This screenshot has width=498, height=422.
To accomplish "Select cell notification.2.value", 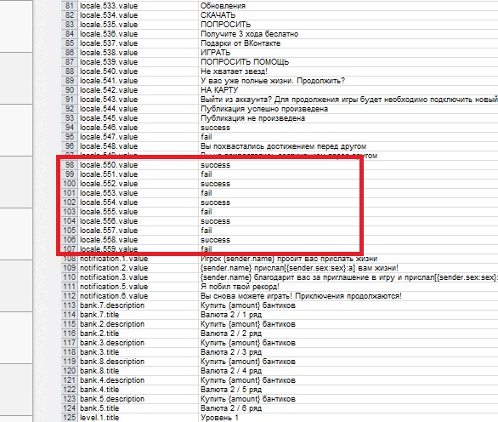I will pos(138,268).
